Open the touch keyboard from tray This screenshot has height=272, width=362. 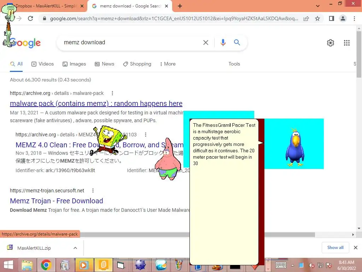pyautogui.click(x=281, y=265)
